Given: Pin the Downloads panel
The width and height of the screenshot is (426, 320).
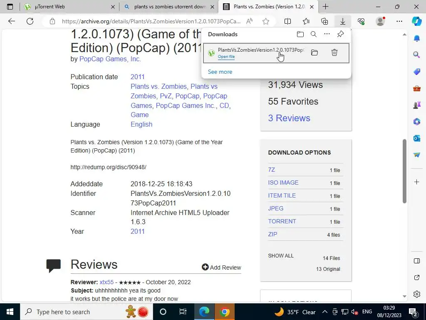Looking at the screenshot, I should click(x=340, y=34).
